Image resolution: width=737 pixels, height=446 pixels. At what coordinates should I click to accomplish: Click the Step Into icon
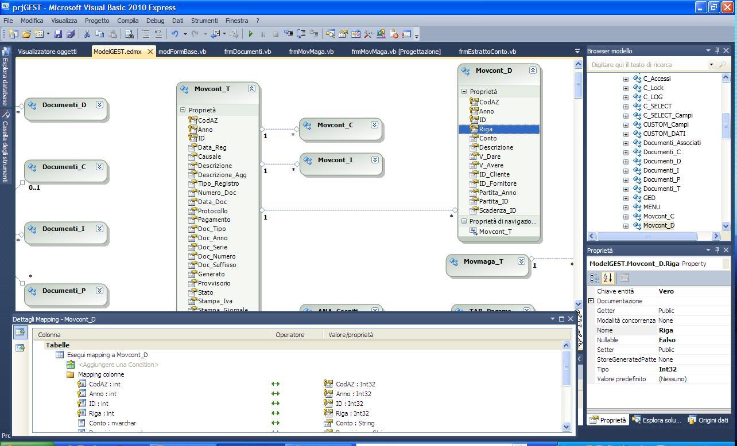point(289,34)
